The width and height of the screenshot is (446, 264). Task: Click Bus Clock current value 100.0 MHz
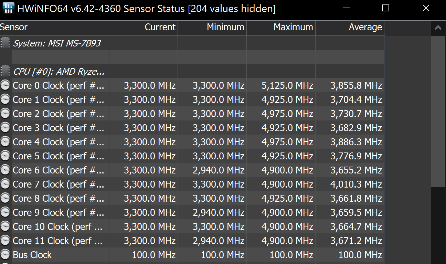click(x=154, y=255)
